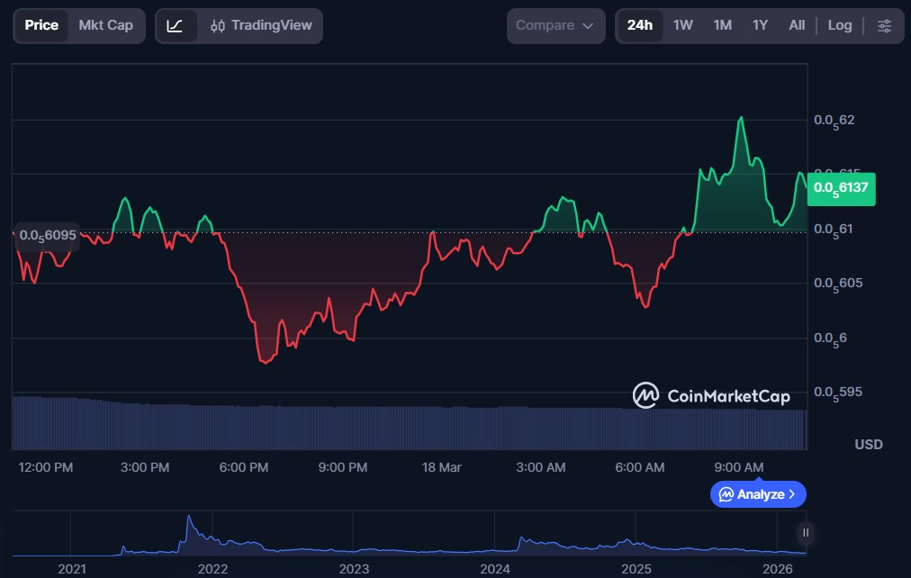Select the 24h time range
The width and height of the screenshot is (911, 578).
pos(639,26)
